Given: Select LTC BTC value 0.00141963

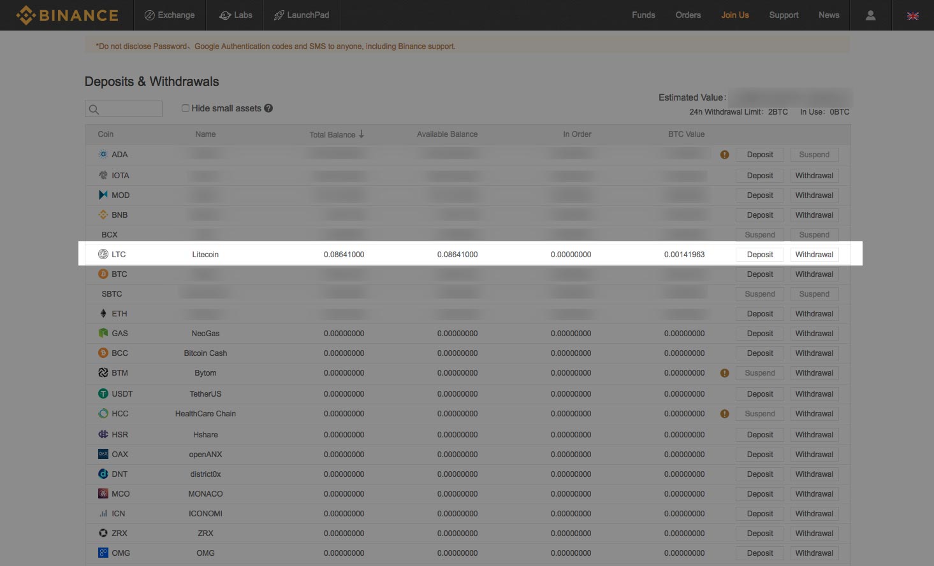Looking at the screenshot, I should click(x=684, y=254).
